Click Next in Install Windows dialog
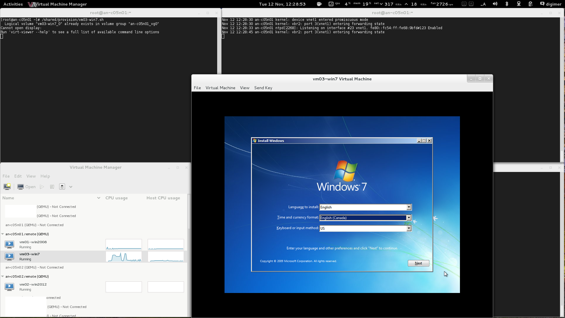The width and height of the screenshot is (565, 318). [418, 263]
